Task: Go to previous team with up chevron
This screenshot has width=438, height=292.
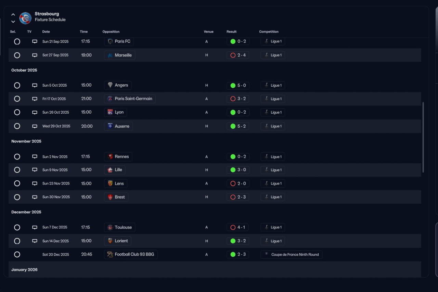Action: tap(13, 15)
